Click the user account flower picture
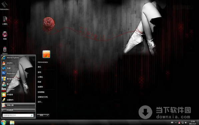The height and width of the screenshot is (125, 199). [46, 54]
